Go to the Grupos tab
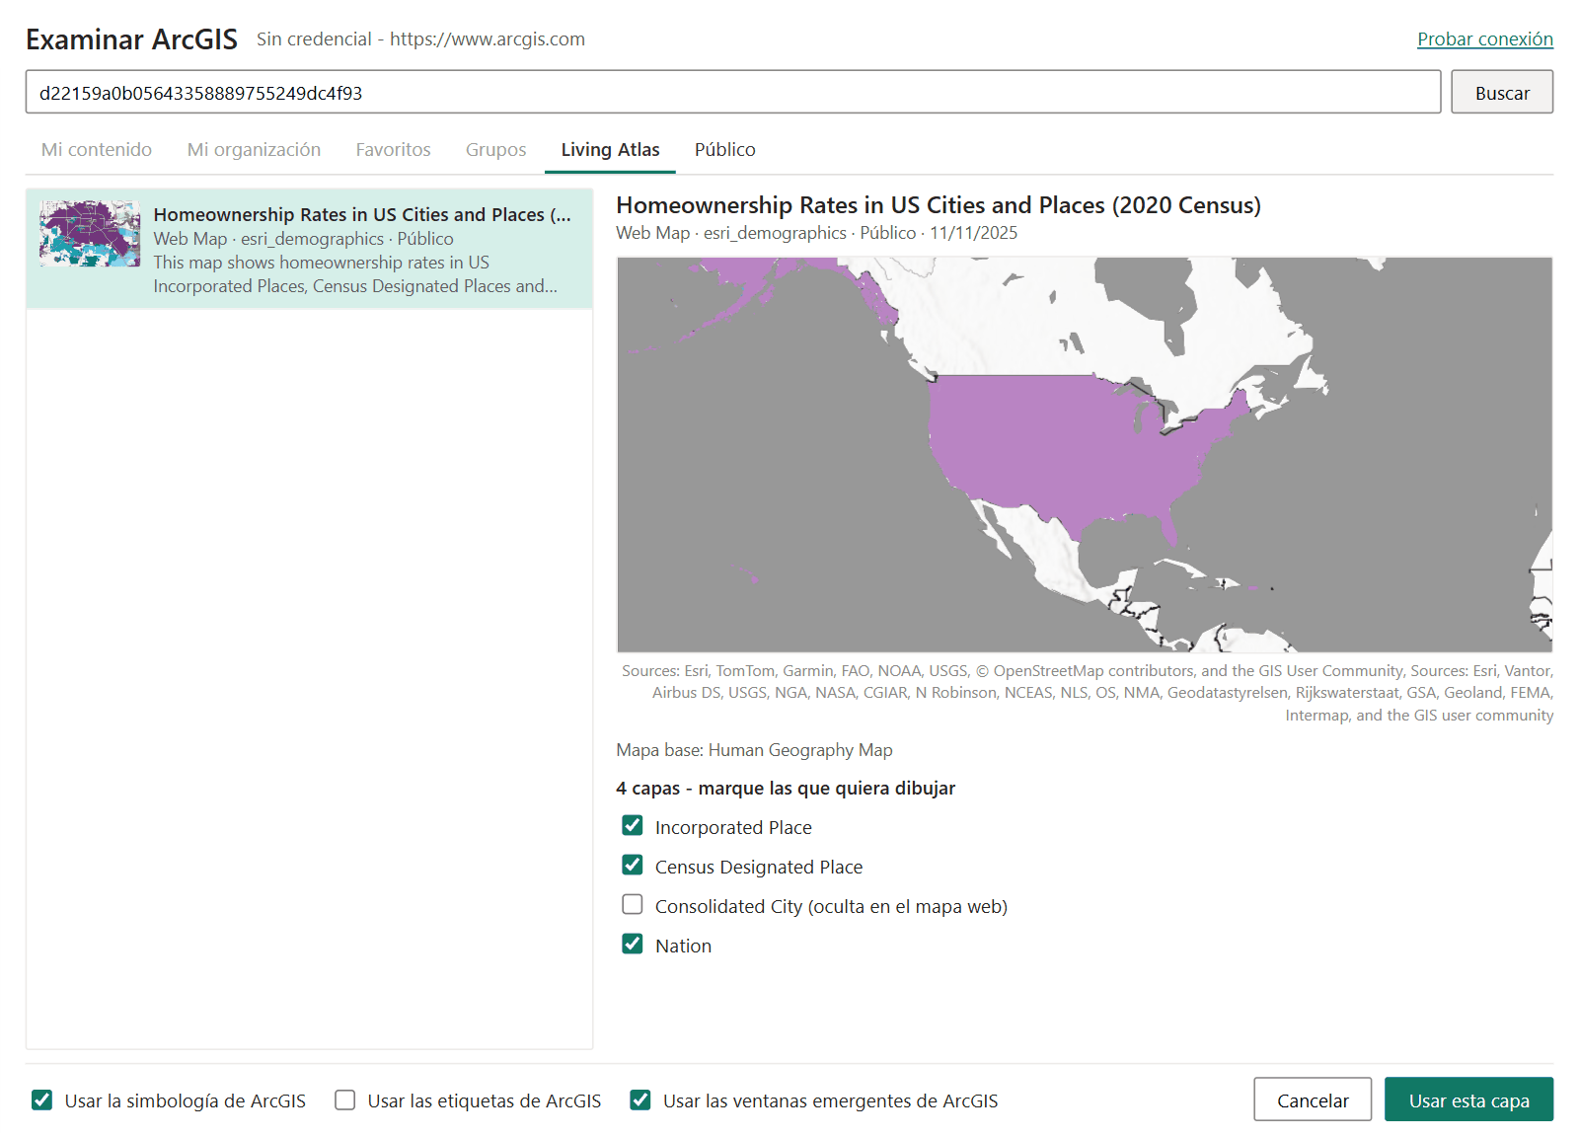Image resolution: width=1579 pixels, height=1137 pixels. [x=495, y=150]
